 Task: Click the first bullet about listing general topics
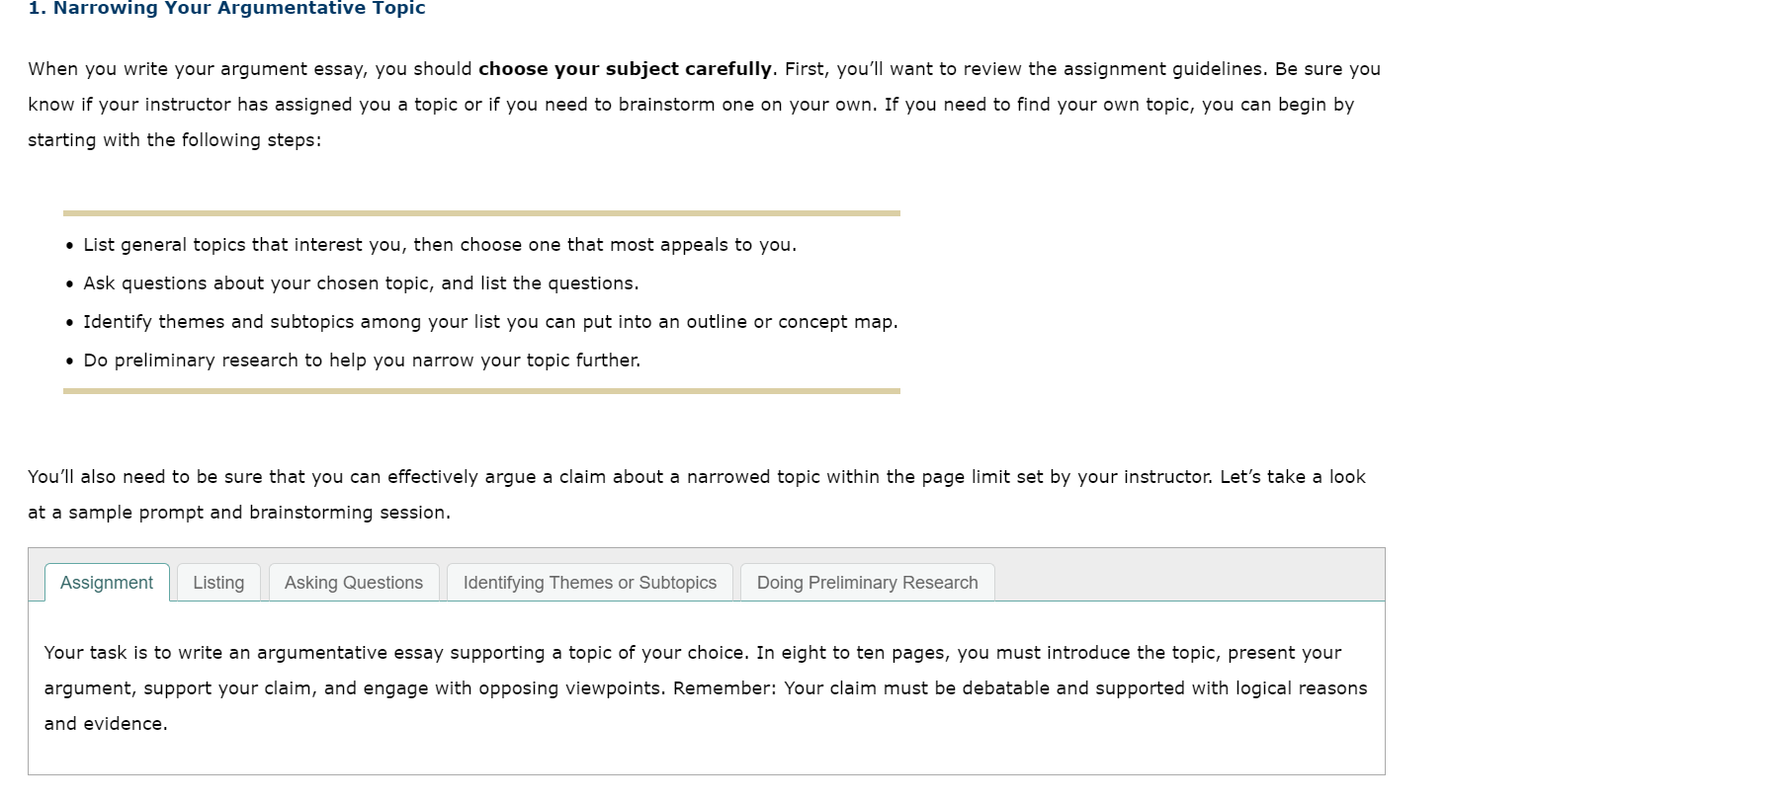click(x=439, y=244)
